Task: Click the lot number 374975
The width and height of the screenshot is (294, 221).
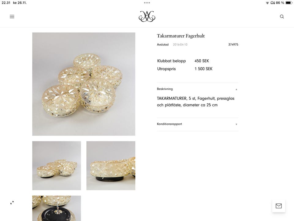Action: [233, 45]
